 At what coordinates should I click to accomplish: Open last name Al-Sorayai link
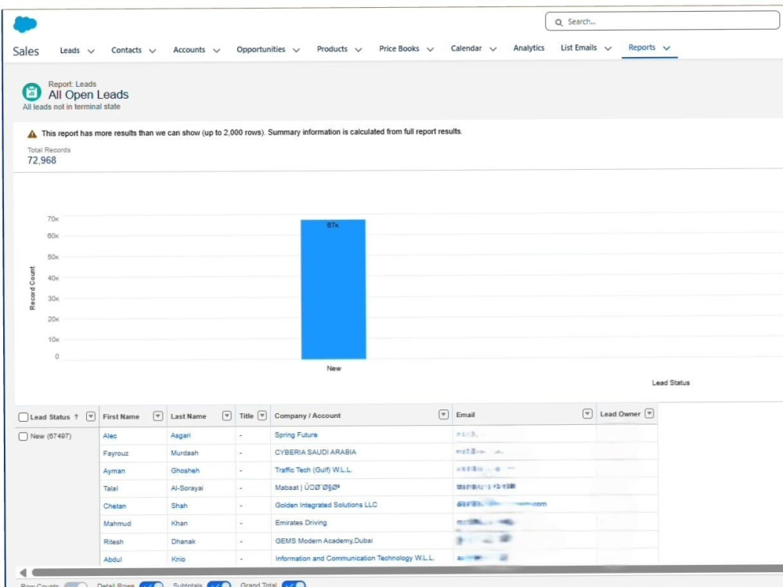[187, 488]
